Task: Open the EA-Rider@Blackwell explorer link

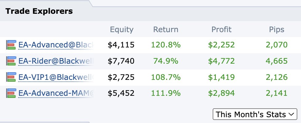Action: click(56, 61)
